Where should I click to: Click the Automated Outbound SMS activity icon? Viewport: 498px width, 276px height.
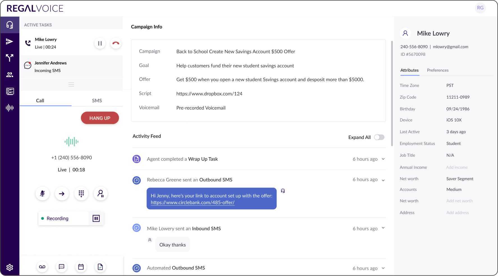[x=137, y=268]
